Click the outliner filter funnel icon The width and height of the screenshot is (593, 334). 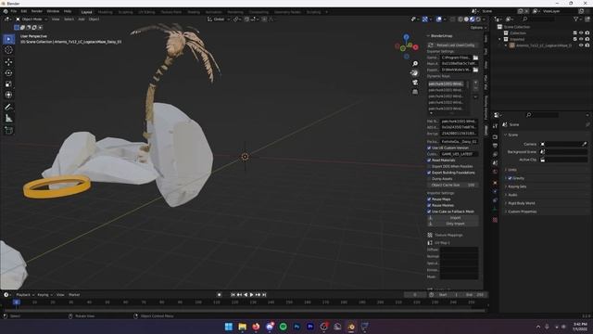pos(576,19)
